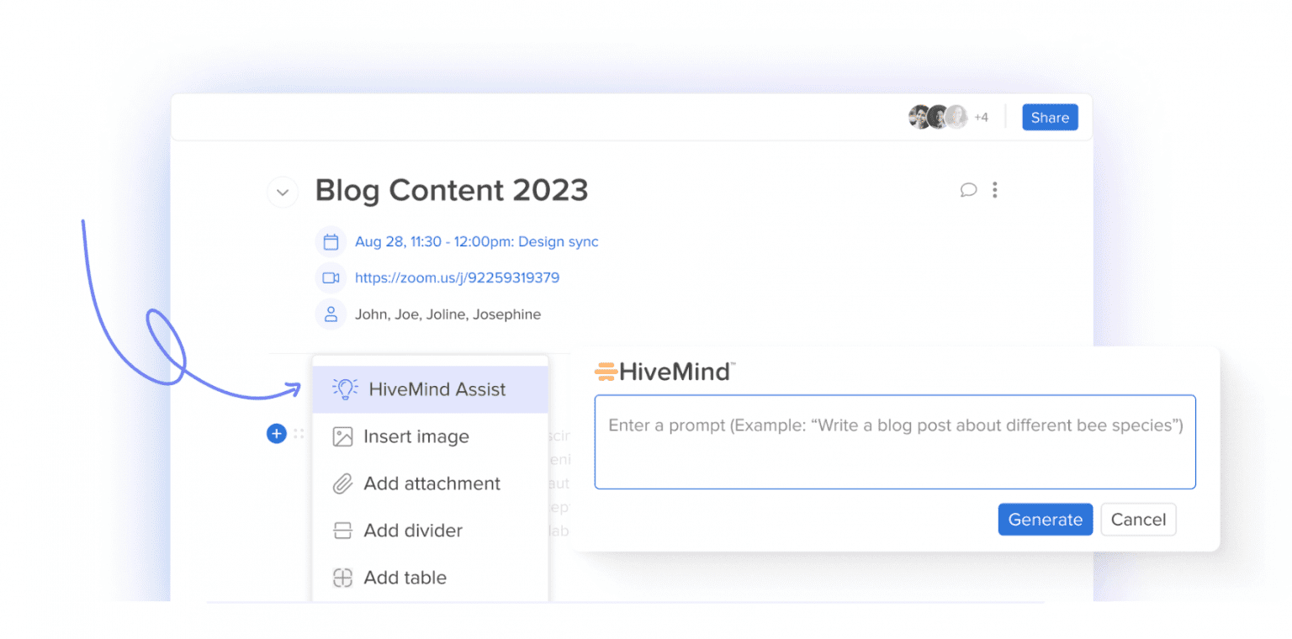Select the calendar icon next to the meeting time

pos(331,241)
